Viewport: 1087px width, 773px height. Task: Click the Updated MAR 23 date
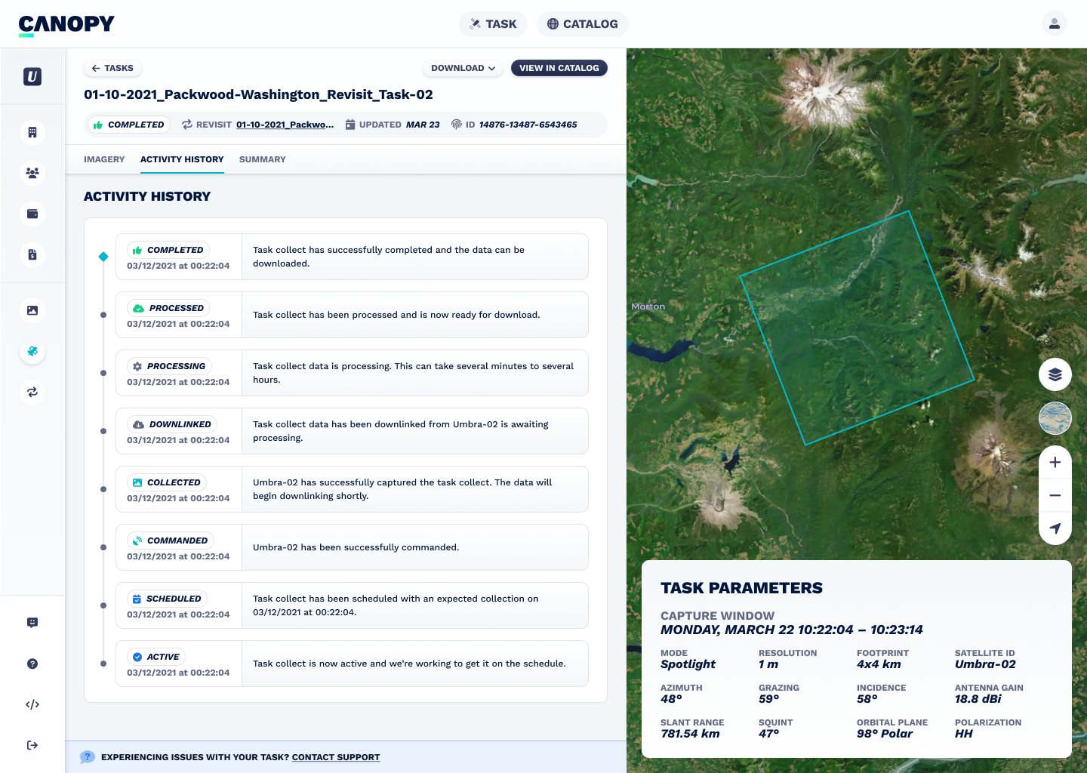pyautogui.click(x=423, y=125)
